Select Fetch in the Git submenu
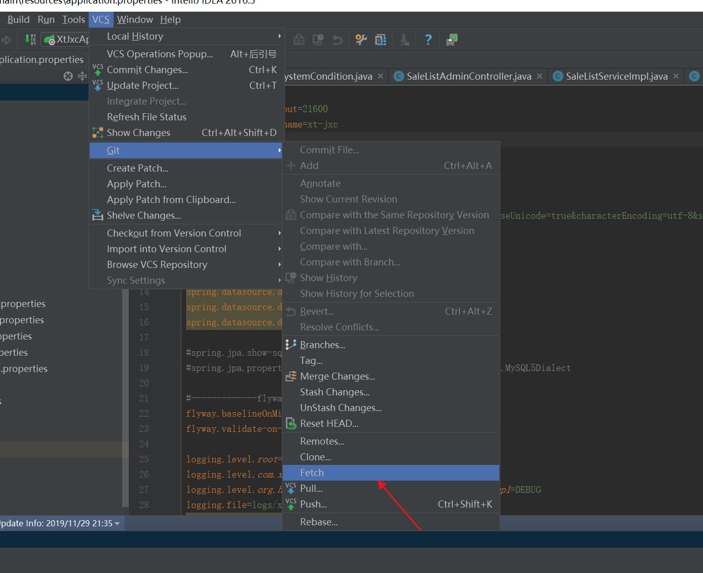 point(312,473)
